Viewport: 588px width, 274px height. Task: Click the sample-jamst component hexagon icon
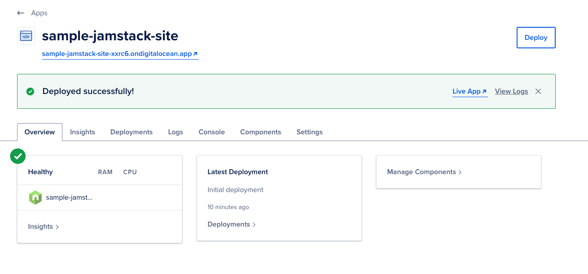[35, 197]
